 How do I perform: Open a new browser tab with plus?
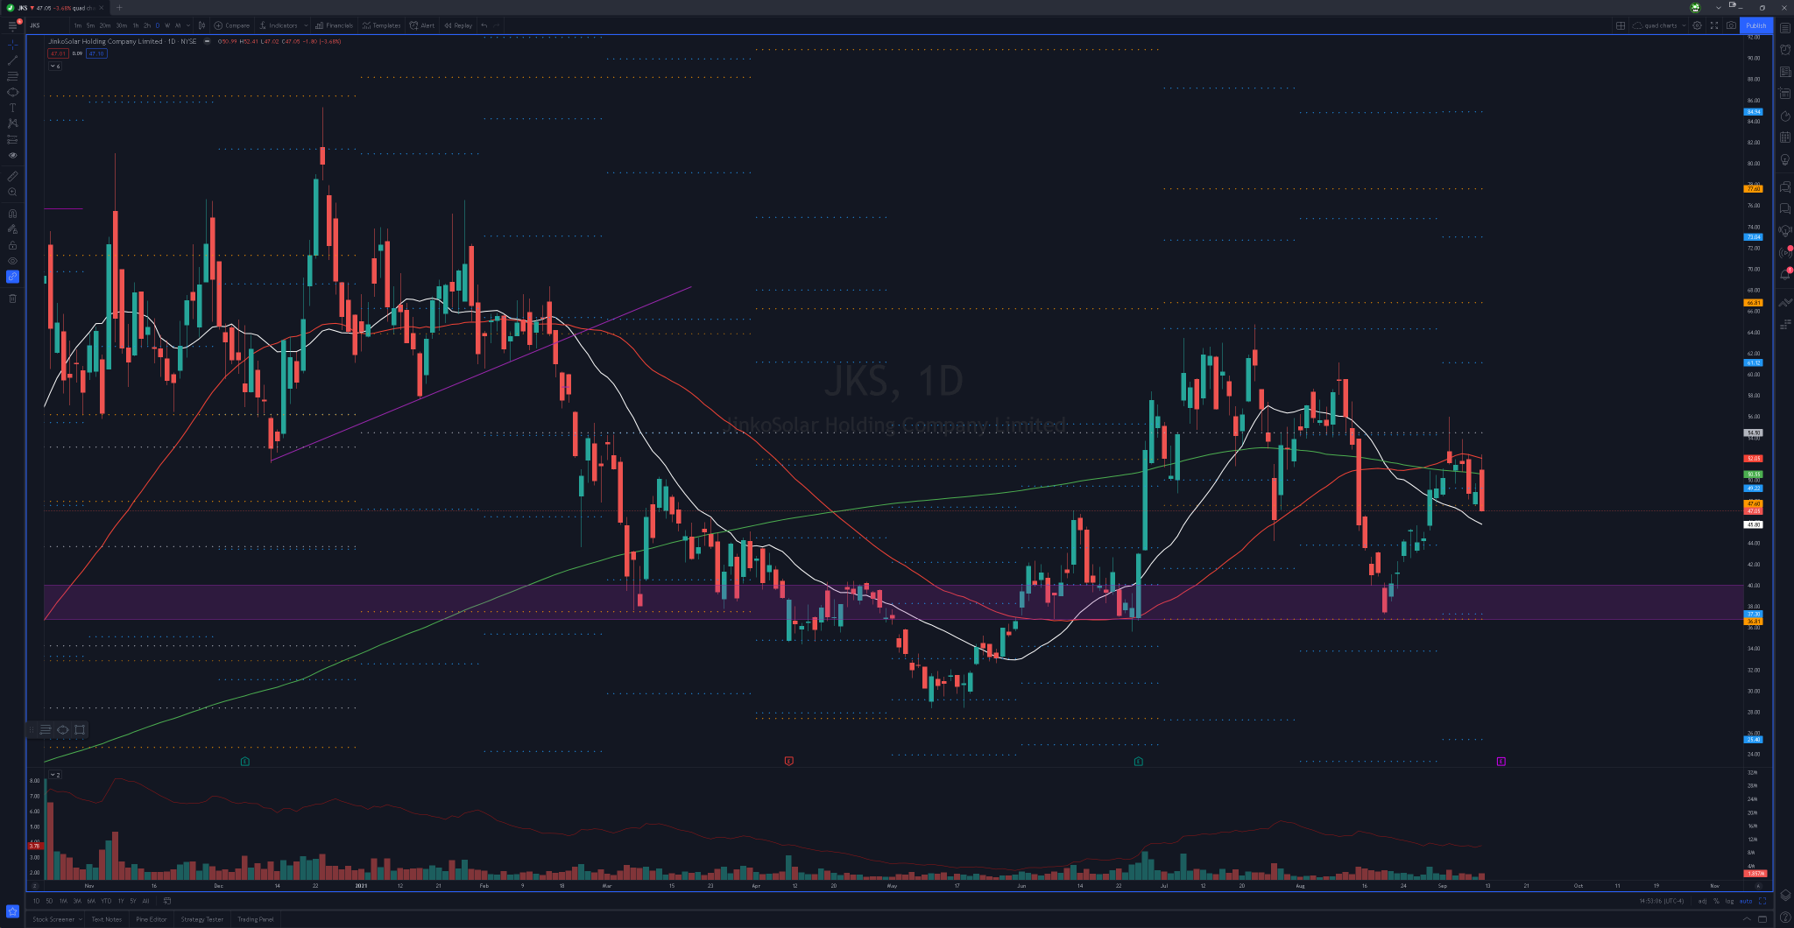(x=119, y=8)
